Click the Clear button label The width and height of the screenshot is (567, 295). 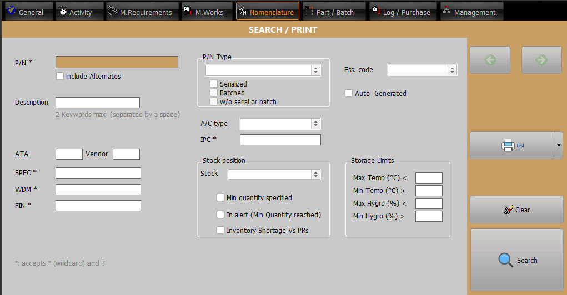523,210
